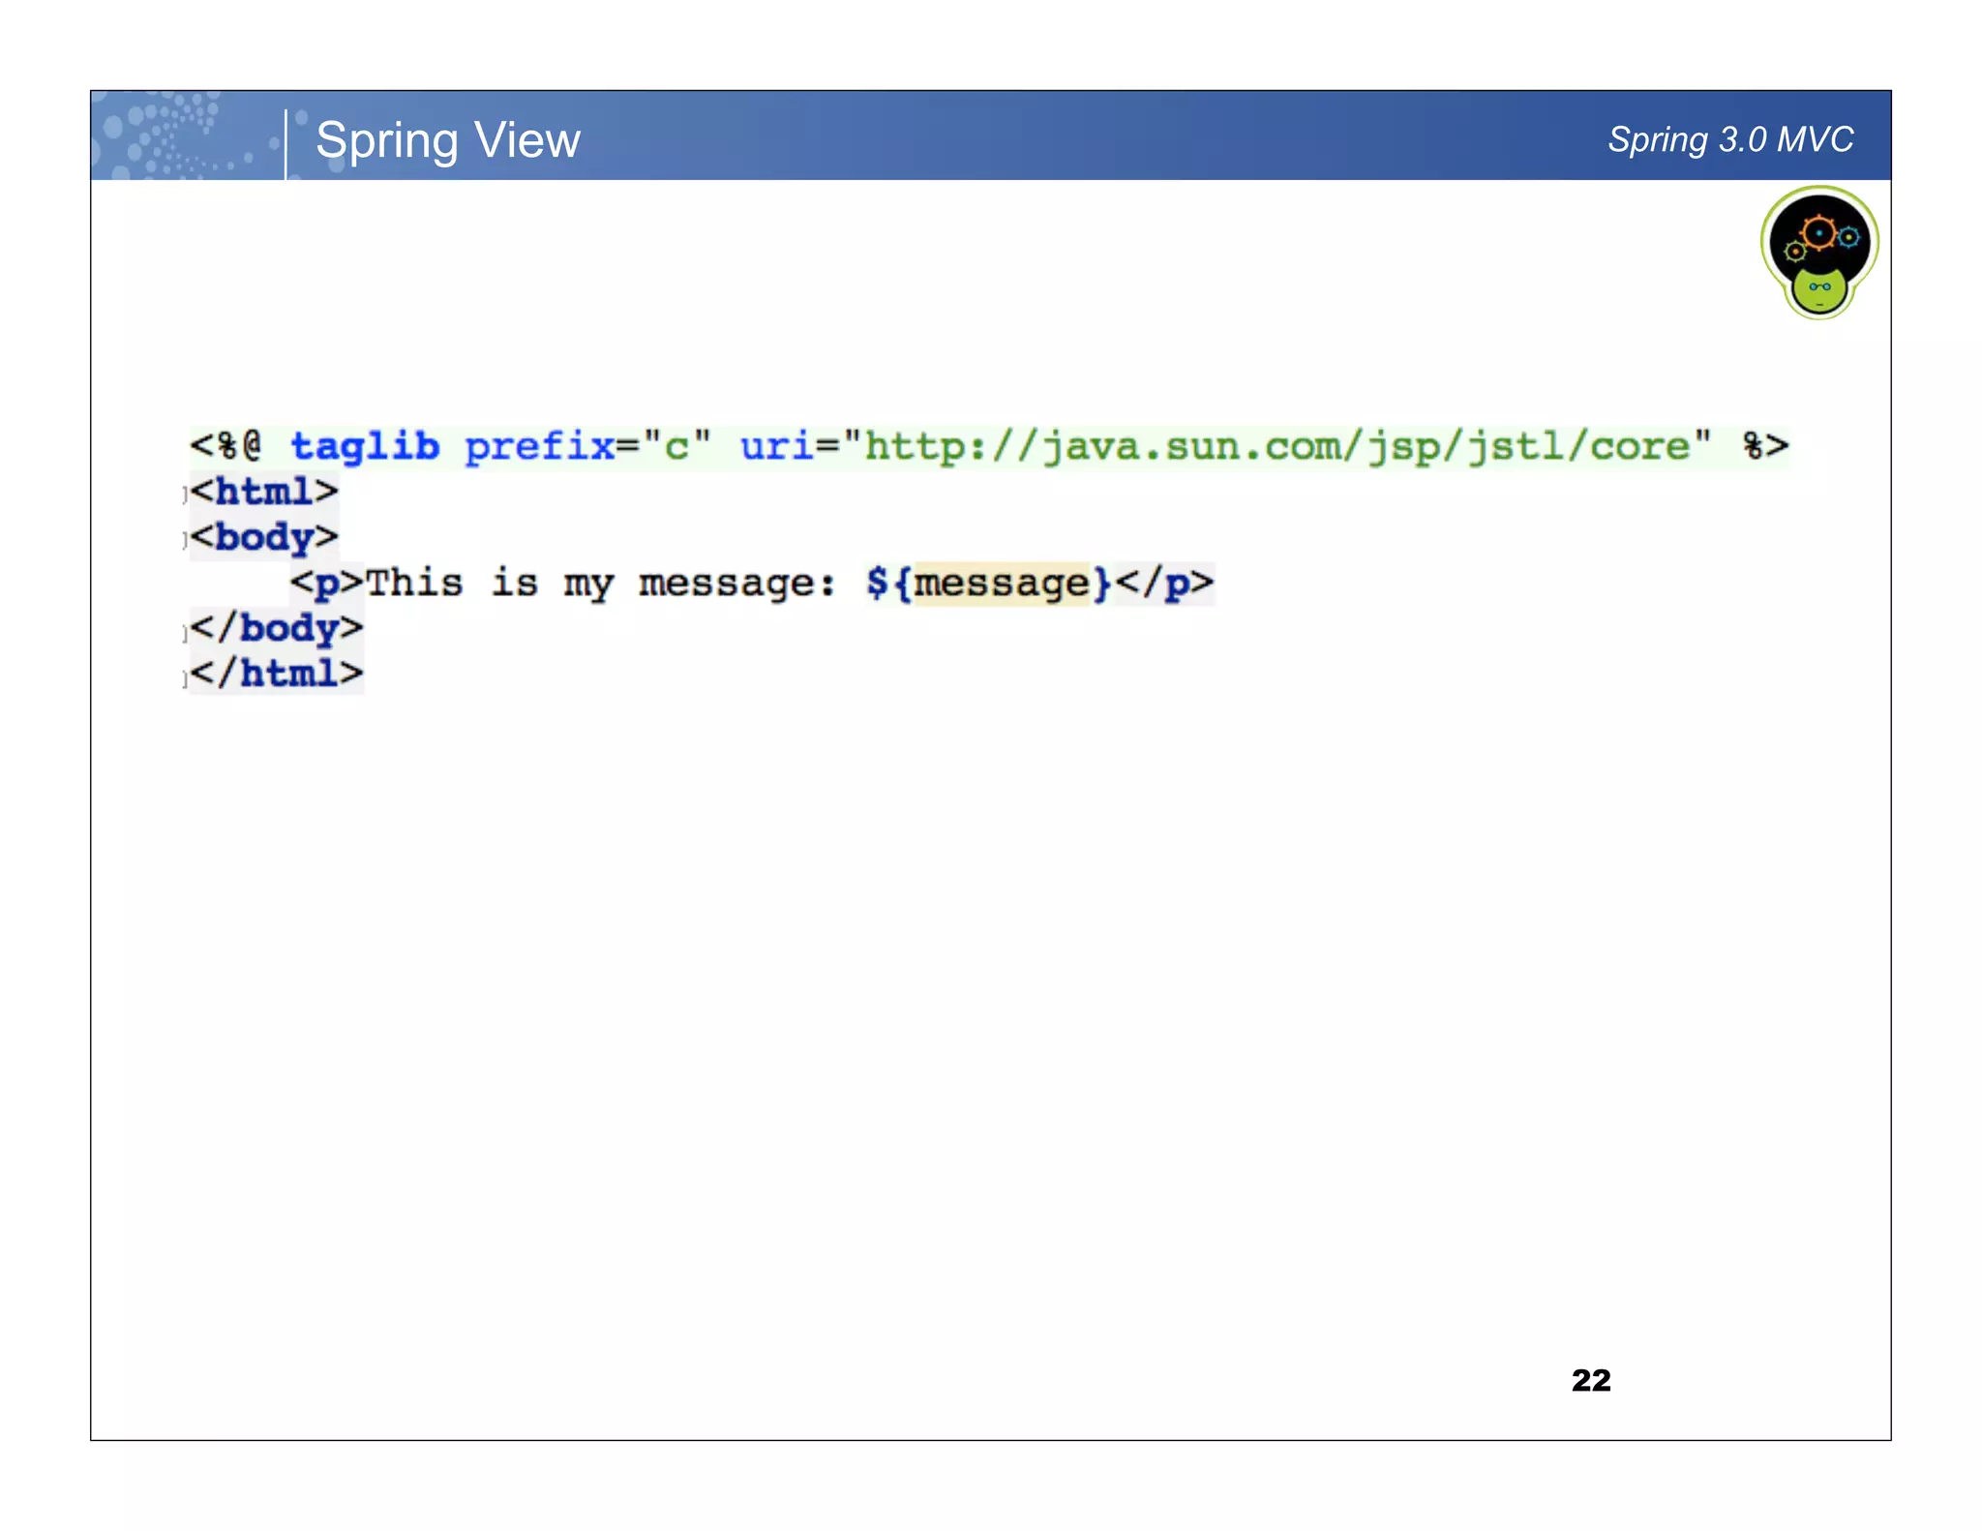Click the closing %> directive marker
Screen dimensions: 1982x1531
[x=1765, y=447]
